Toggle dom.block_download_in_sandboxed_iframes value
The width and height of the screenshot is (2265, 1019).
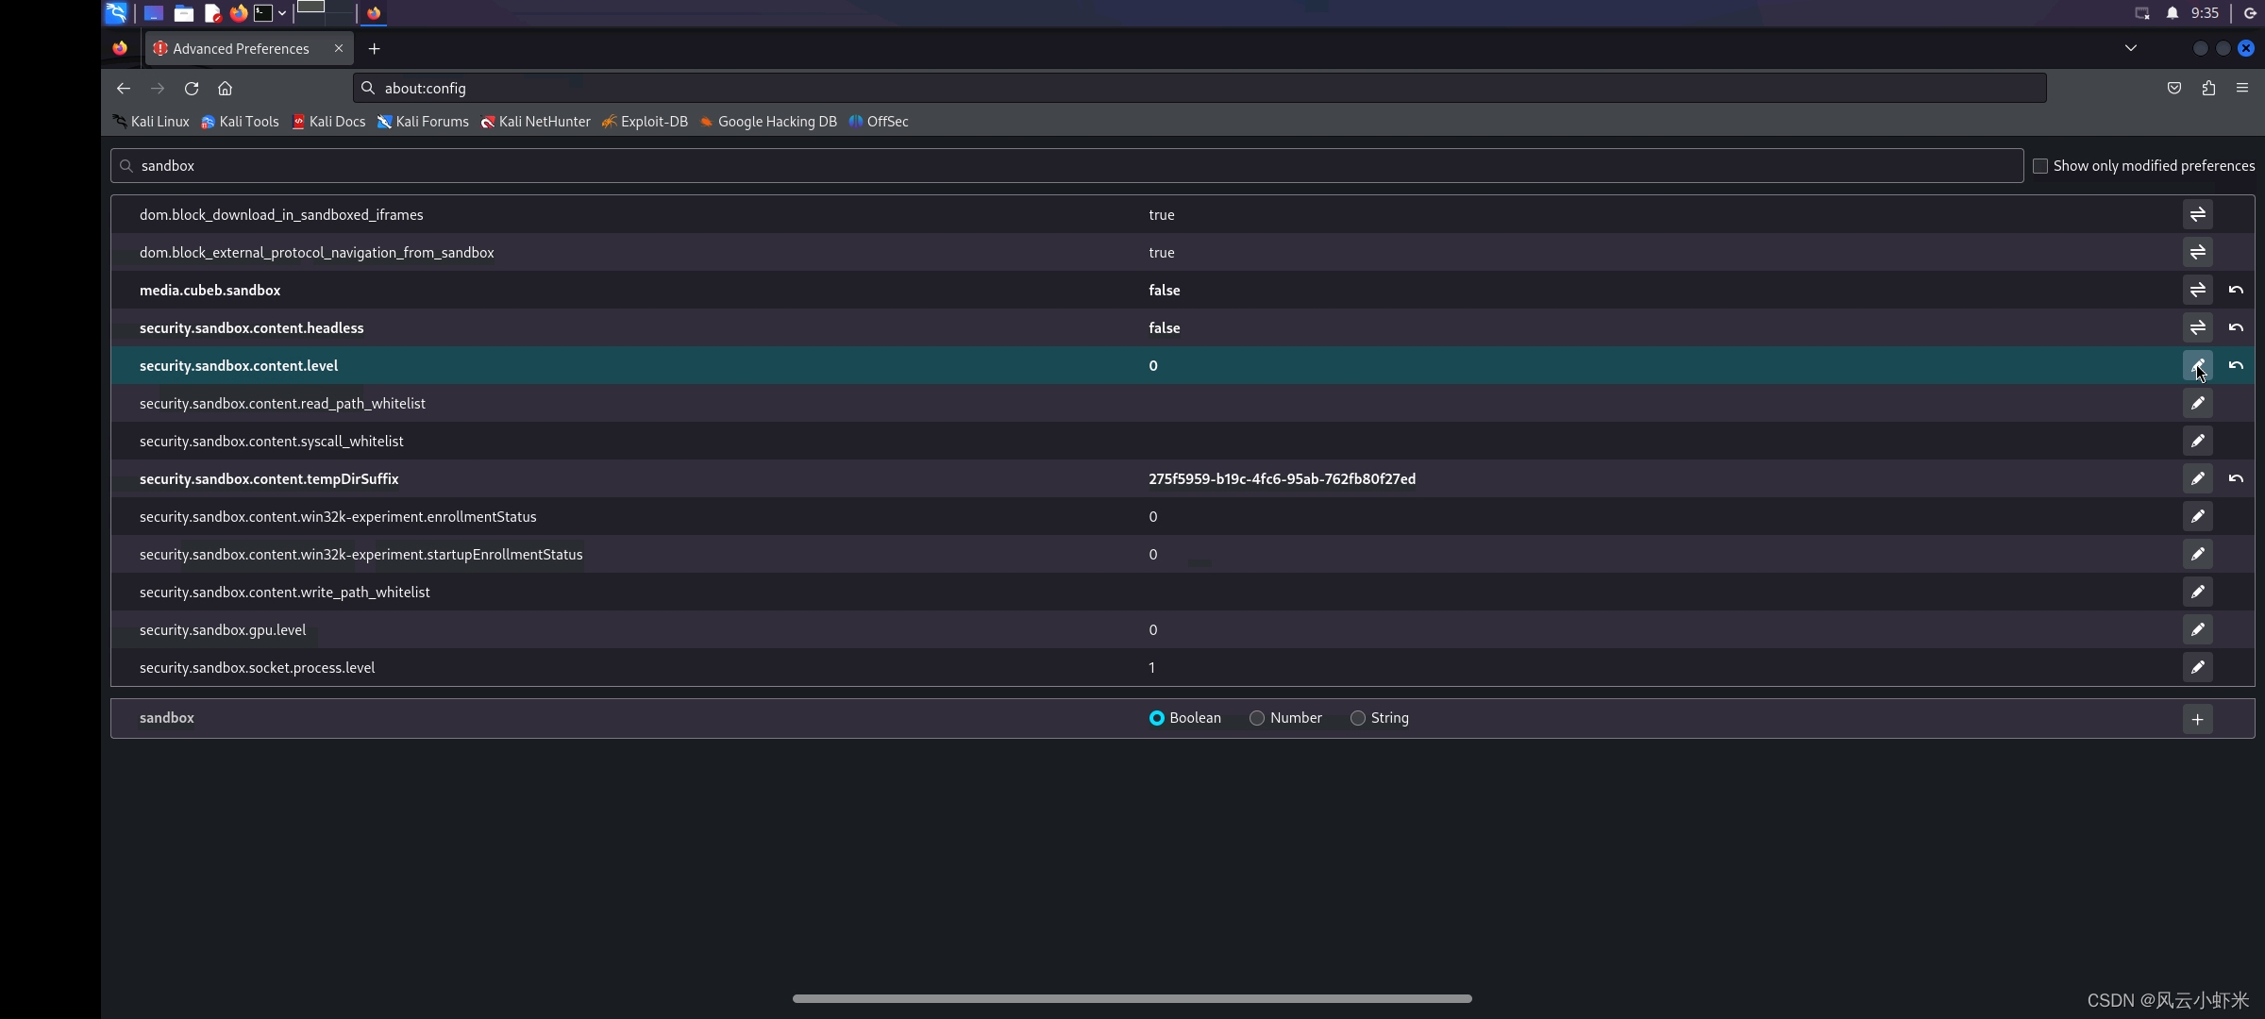pyautogui.click(x=2197, y=214)
